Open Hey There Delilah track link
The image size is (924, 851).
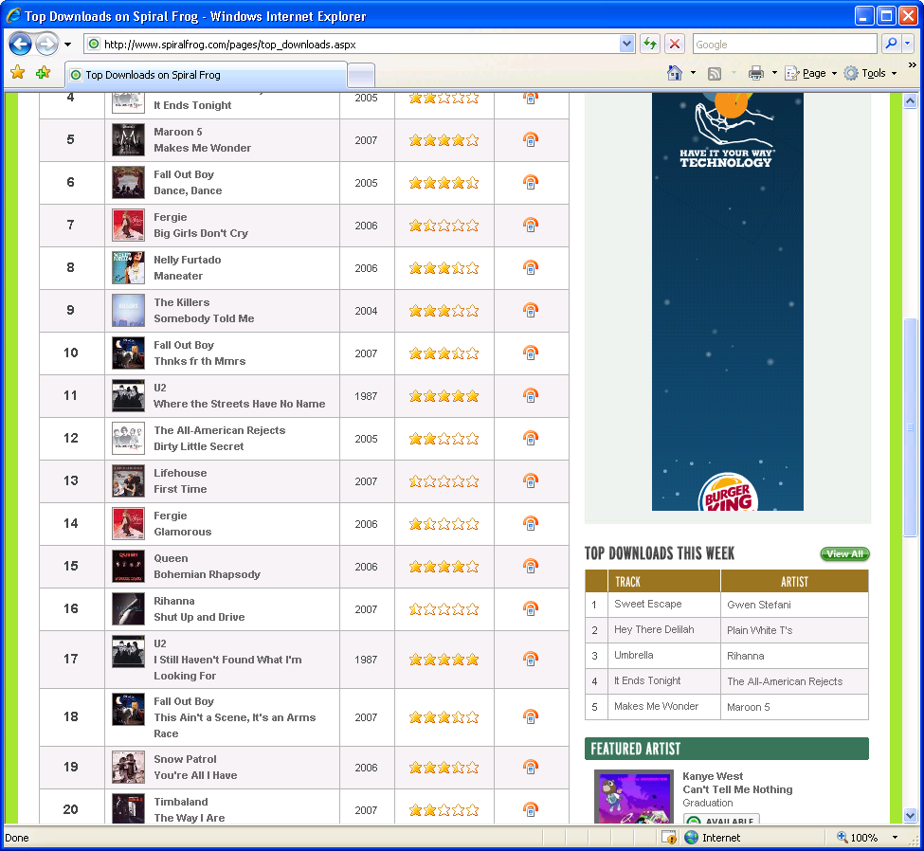[x=654, y=629]
